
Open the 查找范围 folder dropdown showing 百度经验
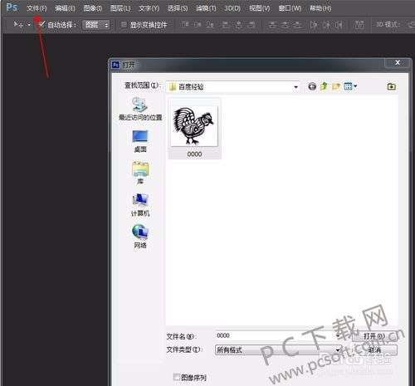point(233,87)
